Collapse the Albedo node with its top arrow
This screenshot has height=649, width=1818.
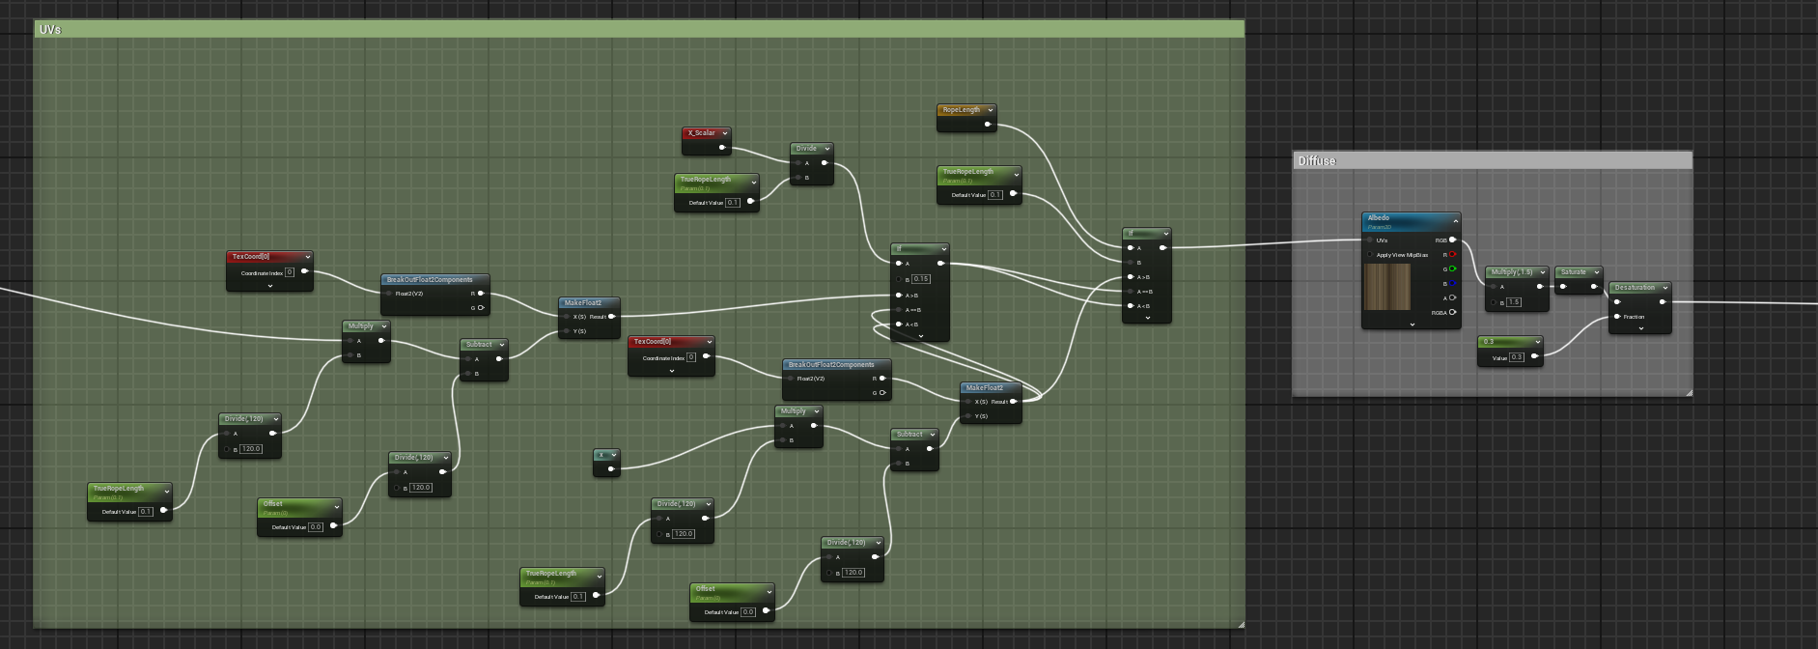pyautogui.click(x=1455, y=221)
